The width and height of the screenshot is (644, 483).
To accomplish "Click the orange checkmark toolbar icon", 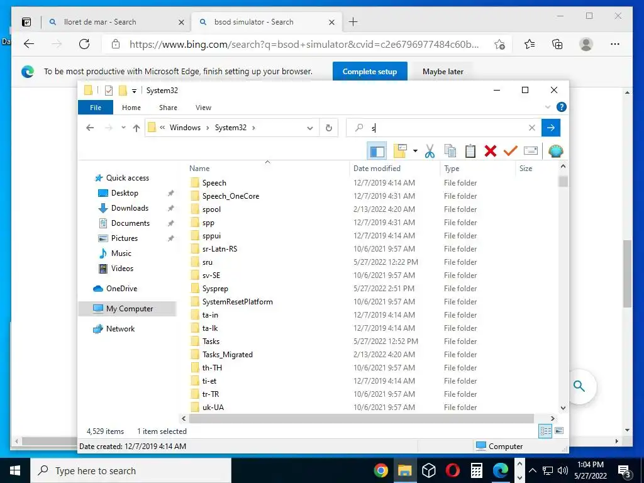I will click(x=510, y=151).
